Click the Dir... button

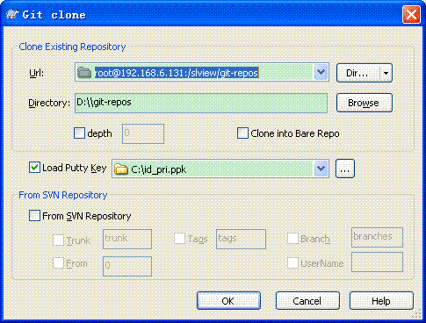357,73
